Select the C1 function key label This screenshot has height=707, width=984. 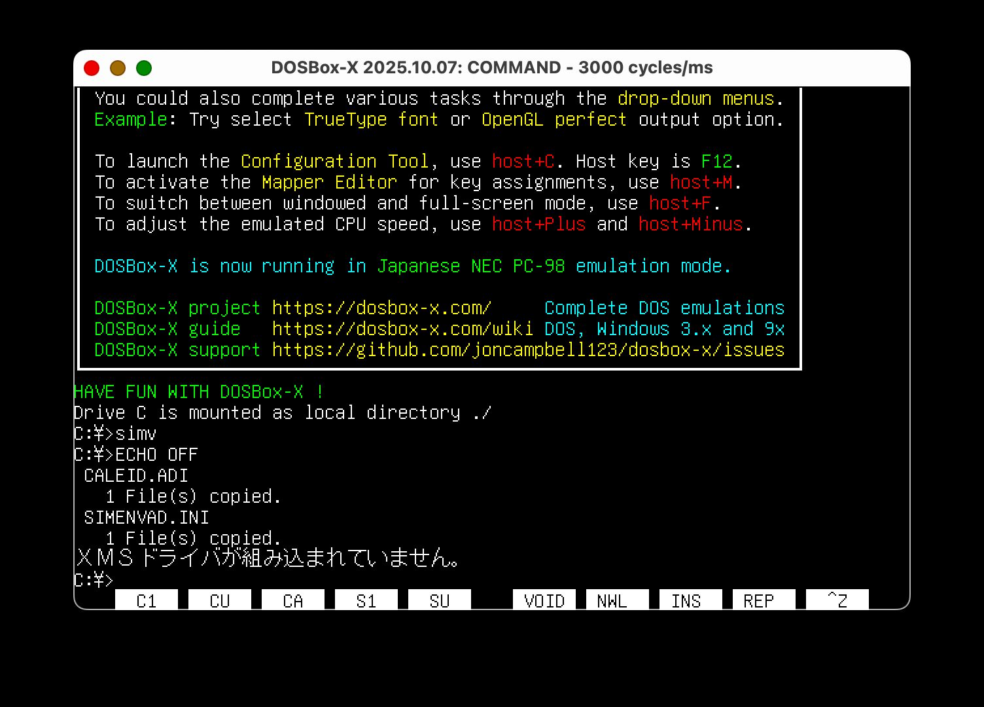(146, 600)
